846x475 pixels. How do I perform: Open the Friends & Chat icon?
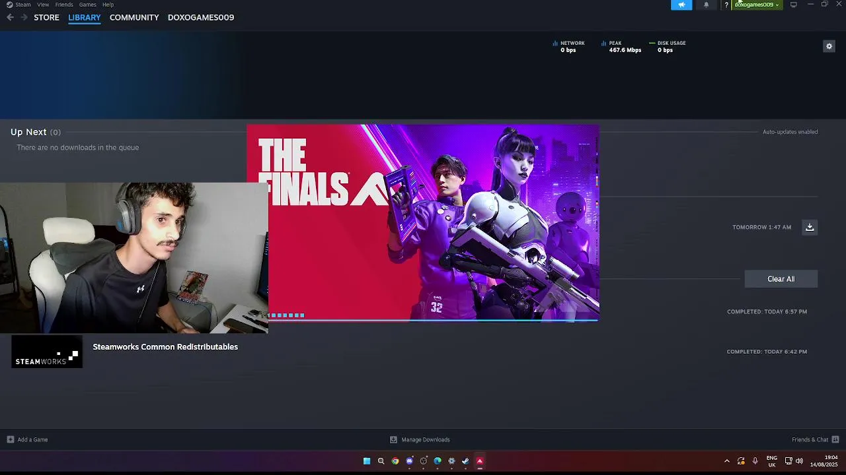[835, 439]
